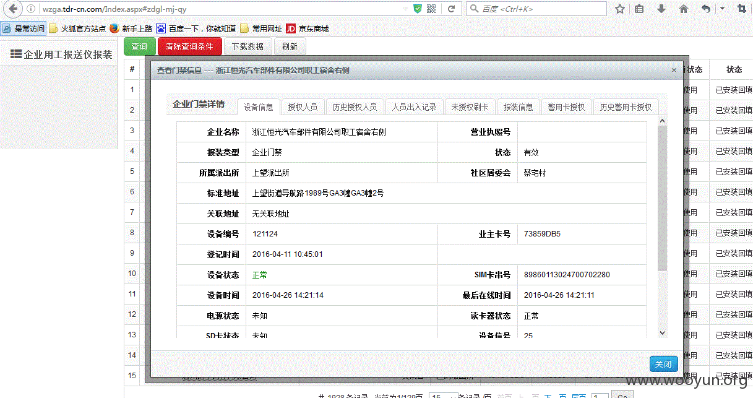753x398 pixels.
Task: Switch to the 历史警用卡授权 tab
Action: pos(626,107)
